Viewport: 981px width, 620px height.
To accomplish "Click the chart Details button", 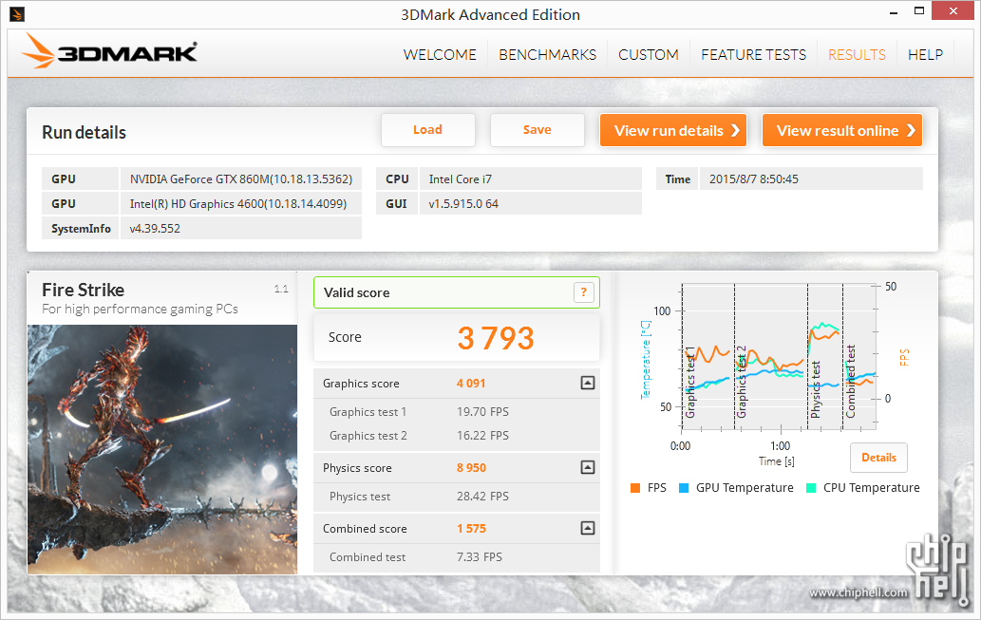I will (x=878, y=458).
